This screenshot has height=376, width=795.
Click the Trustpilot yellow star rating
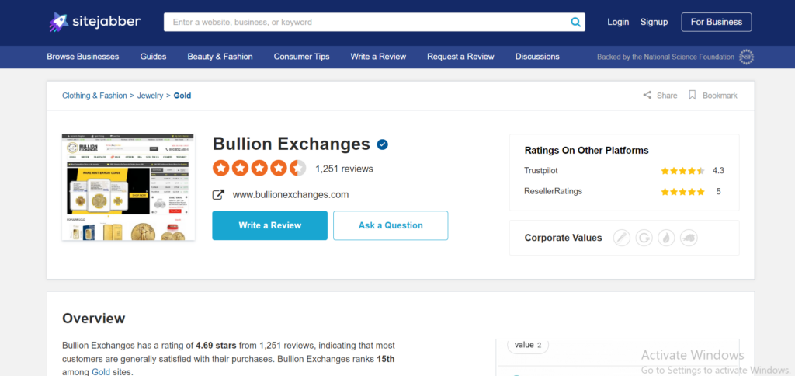683,171
